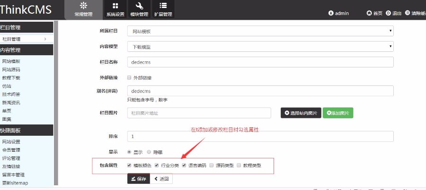
Task: Open 更新sitemap in the sidebar
Action: [x=15, y=183]
